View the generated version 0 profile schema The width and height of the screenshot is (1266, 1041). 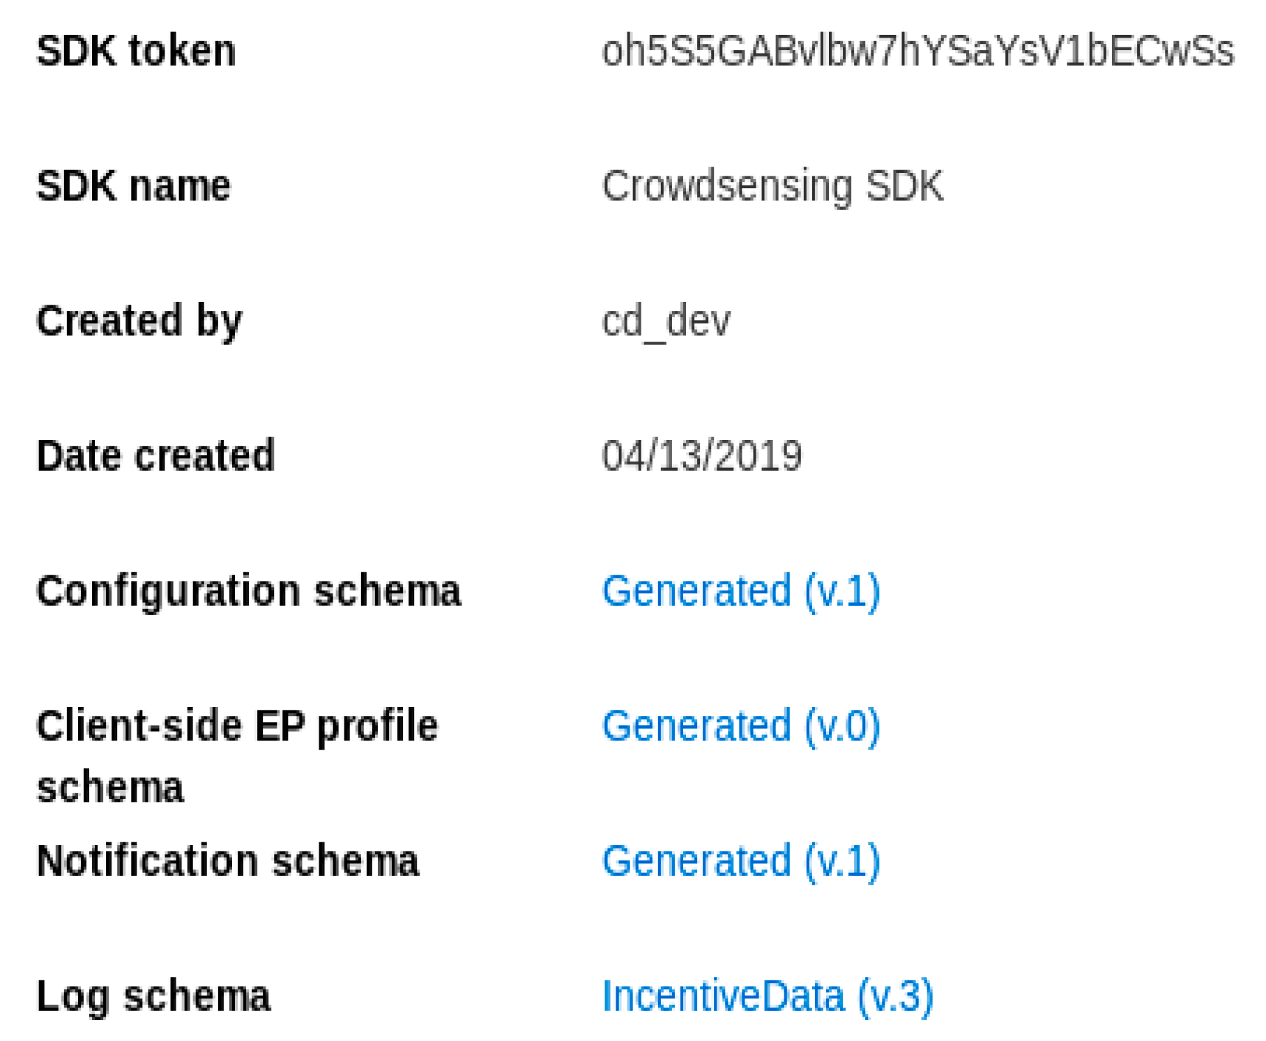point(740,726)
